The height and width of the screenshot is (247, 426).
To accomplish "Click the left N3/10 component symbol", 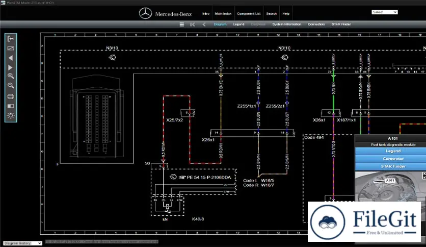I will [112, 57].
